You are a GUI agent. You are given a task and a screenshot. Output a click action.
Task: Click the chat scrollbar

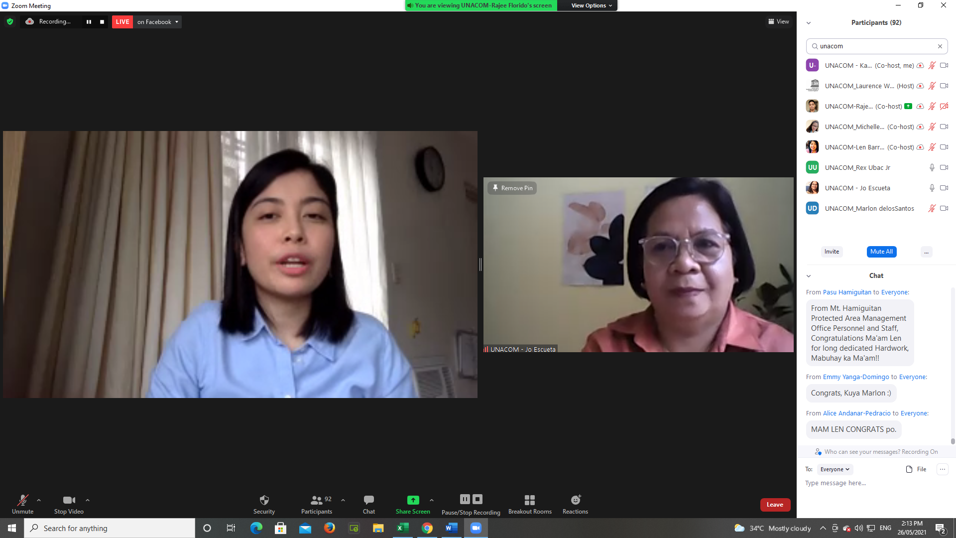point(953,441)
